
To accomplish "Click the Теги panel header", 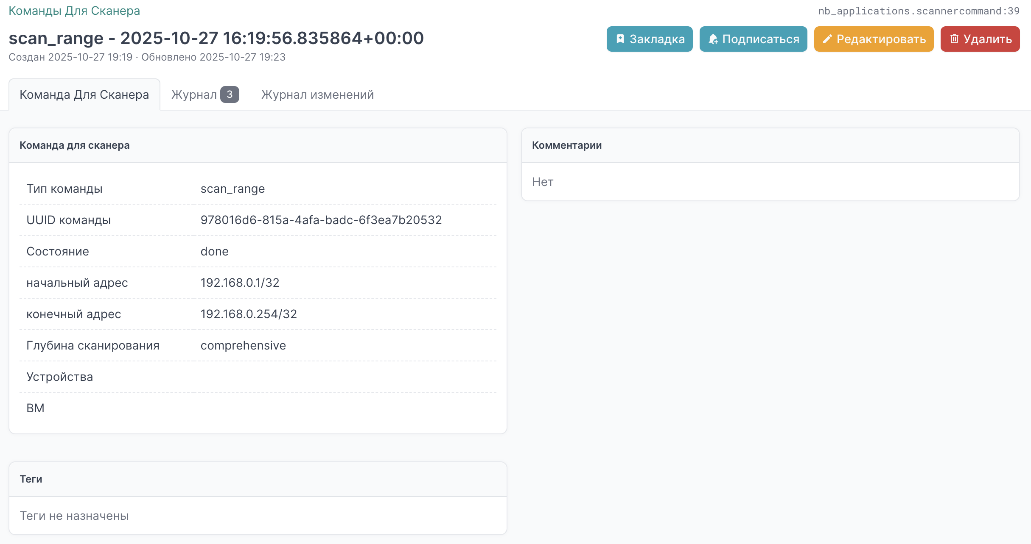I will [31, 479].
